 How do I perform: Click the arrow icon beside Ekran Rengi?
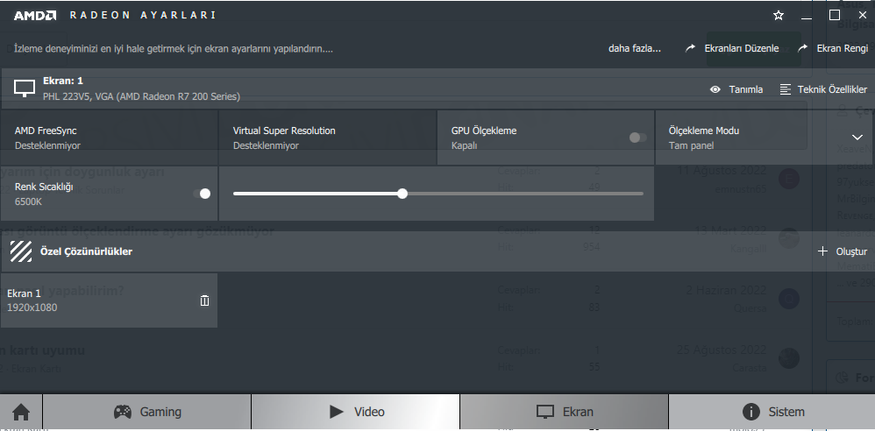pyautogui.click(x=802, y=48)
